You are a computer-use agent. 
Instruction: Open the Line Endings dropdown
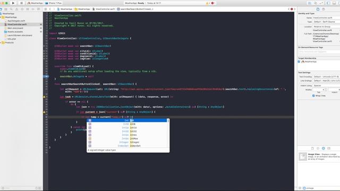pyautogui.click(x=326, y=81)
